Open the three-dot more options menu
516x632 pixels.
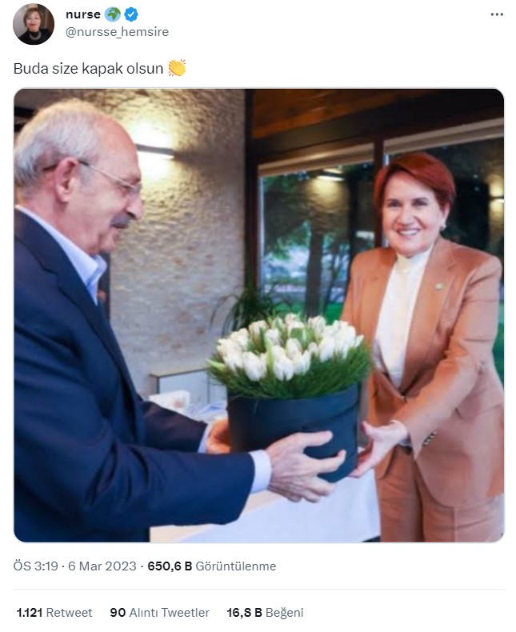tap(497, 14)
